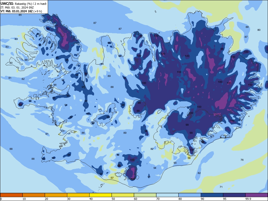Click the map value '71' over the ocean
The image size is (268, 201).
coord(221,187)
